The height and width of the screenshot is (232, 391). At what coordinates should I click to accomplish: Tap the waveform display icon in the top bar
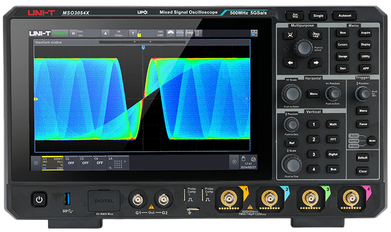click(x=180, y=33)
